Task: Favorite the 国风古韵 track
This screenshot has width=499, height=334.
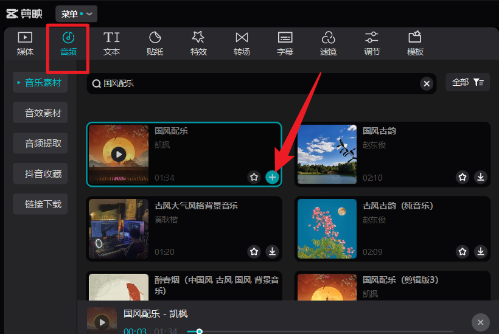Action: 462,176
